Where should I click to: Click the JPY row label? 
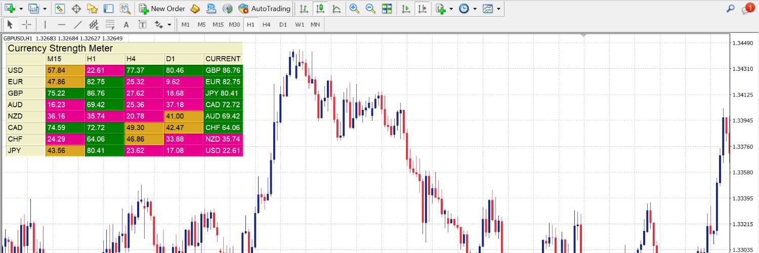26,151
